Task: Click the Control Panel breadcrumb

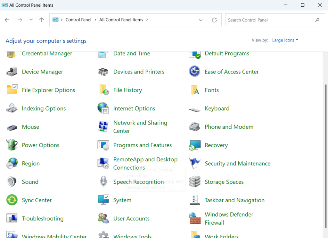Action: pos(78,20)
